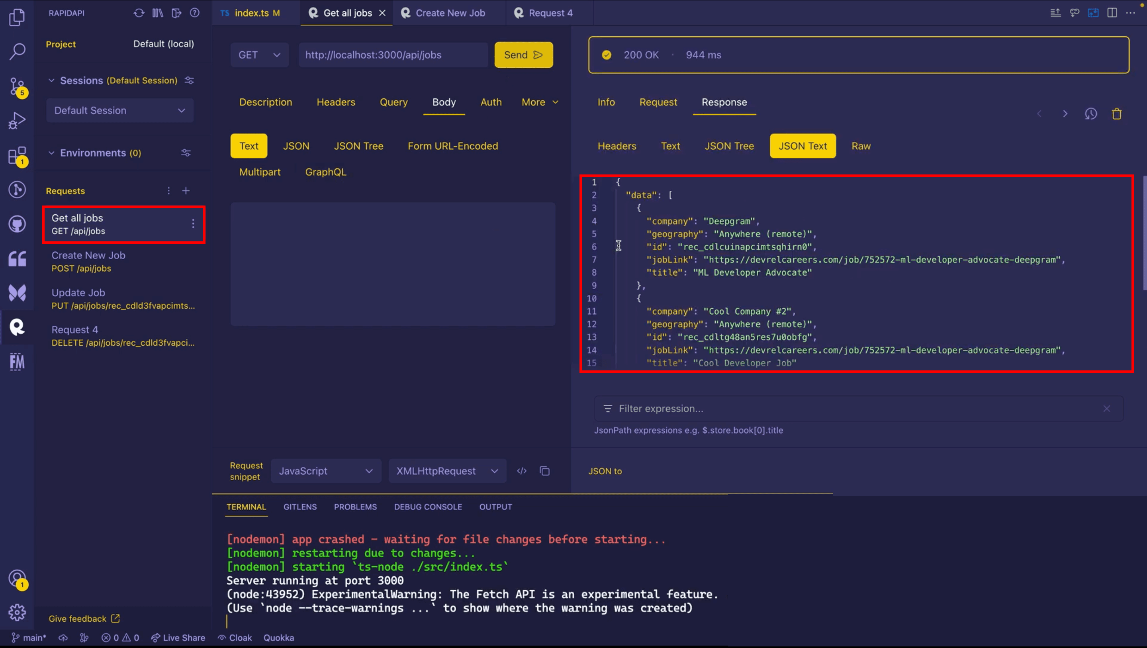The height and width of the screenshot is (648, 1147).
Task: Click Give feedback link
Action: tap(84, 619)
